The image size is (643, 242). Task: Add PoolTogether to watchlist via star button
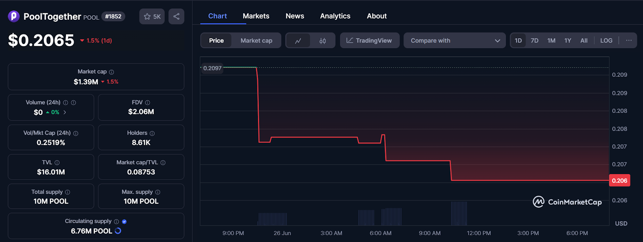[152, 16]
